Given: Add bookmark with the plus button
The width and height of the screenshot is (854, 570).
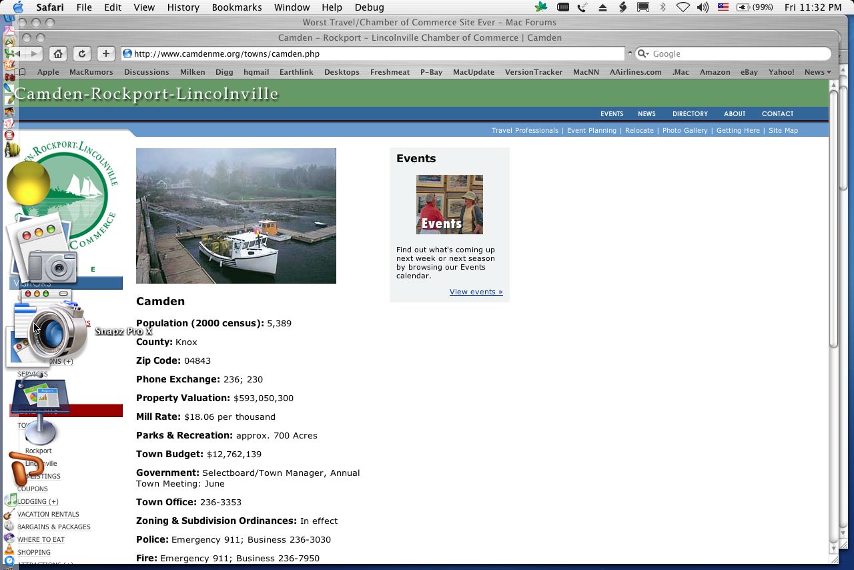Looking at the screenshot, I should pos(106,54).
